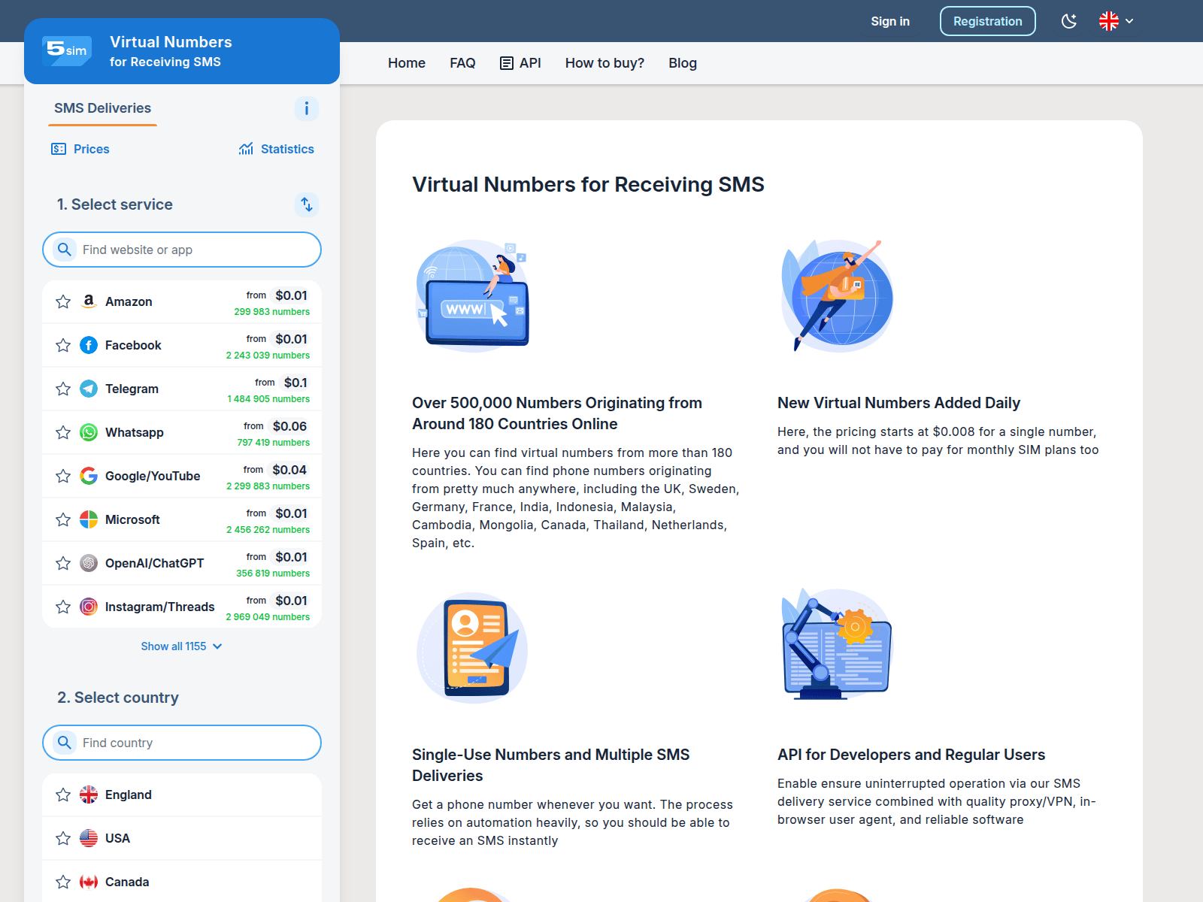
Task: Favorite Microsoft with its star
Action: tap(63, 519)
